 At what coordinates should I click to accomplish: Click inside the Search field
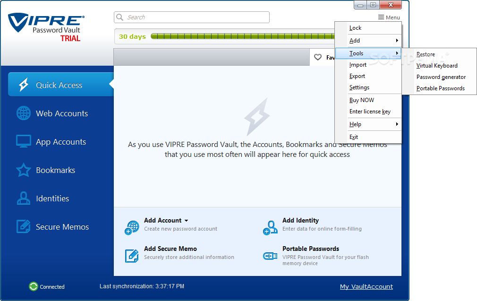[x=192, y=17]
